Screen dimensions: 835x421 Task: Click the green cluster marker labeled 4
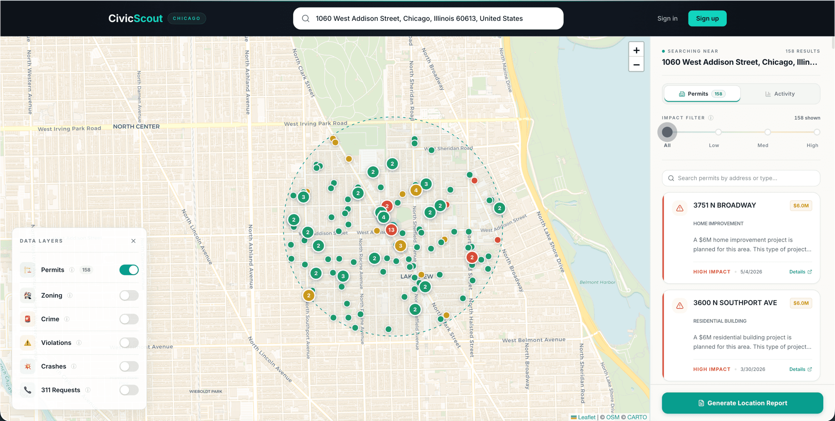coord(384,217)
